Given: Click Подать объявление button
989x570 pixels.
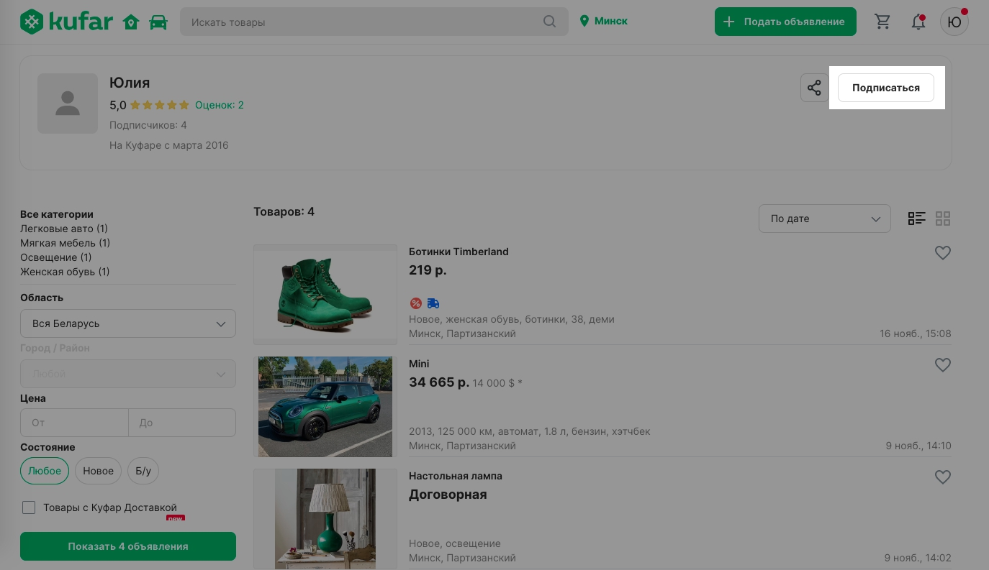Looking at the screenshot, I should (x=785, y=22).
